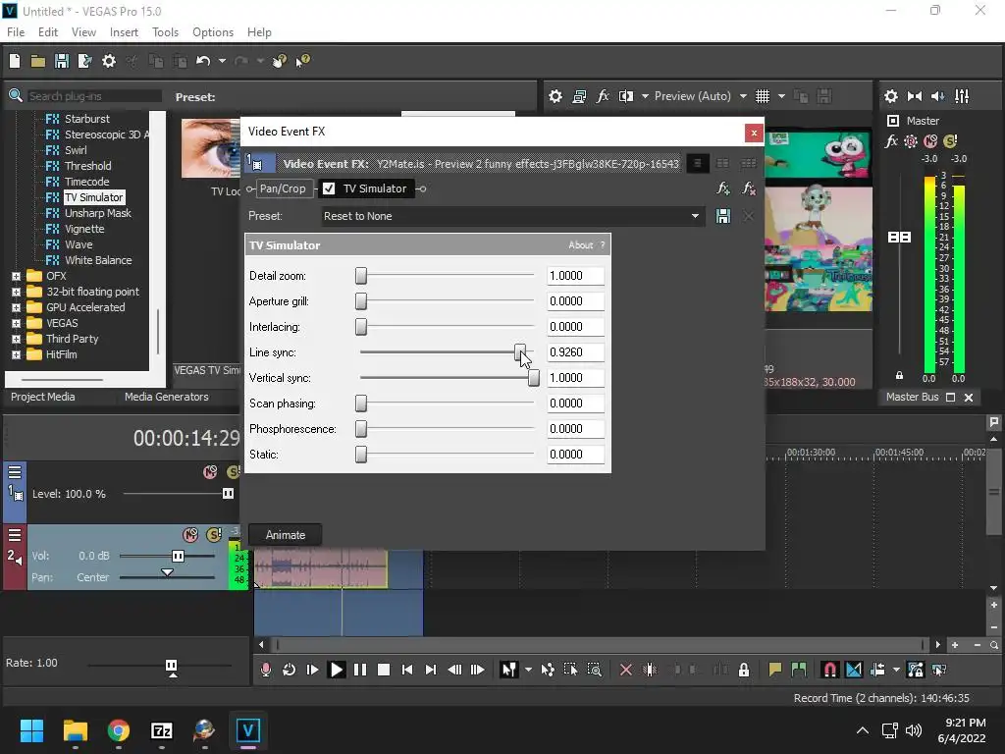1005x754 pixels.
Task: Expand the 32-bit floating point folder
Action: pos(16,293)
